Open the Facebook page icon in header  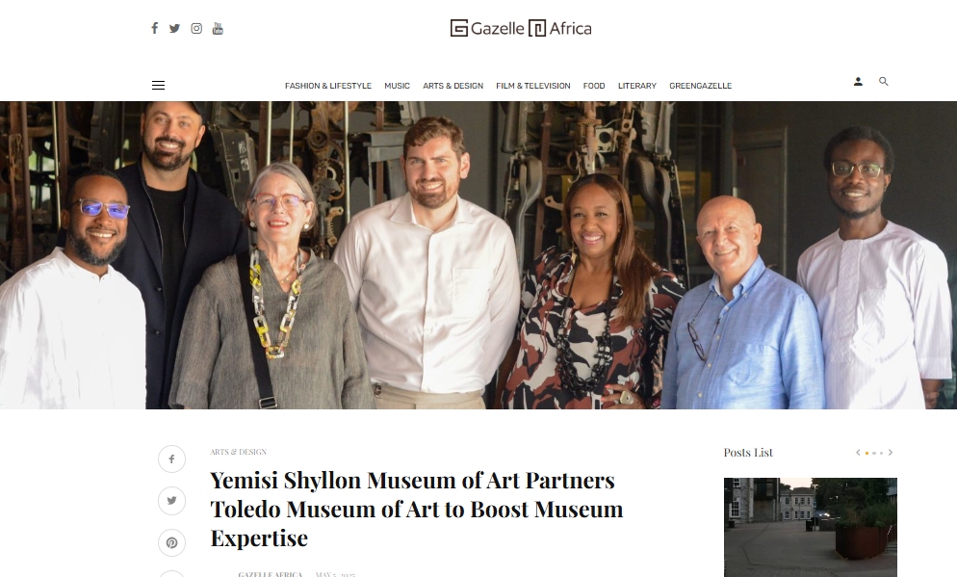click(155, 28)
